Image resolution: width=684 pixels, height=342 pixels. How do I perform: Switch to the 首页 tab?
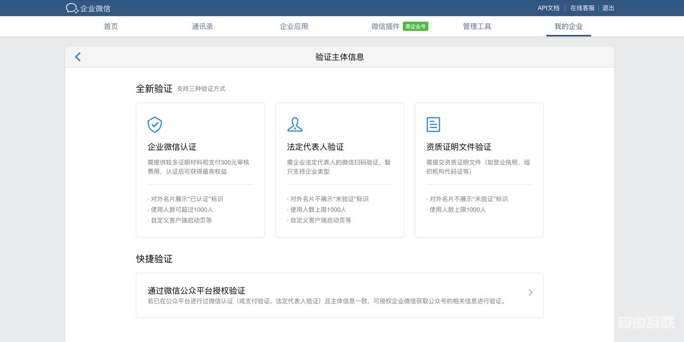tap(110, 26)
